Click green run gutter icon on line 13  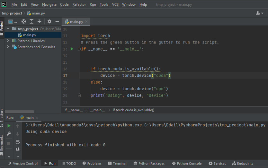[72, 49]
